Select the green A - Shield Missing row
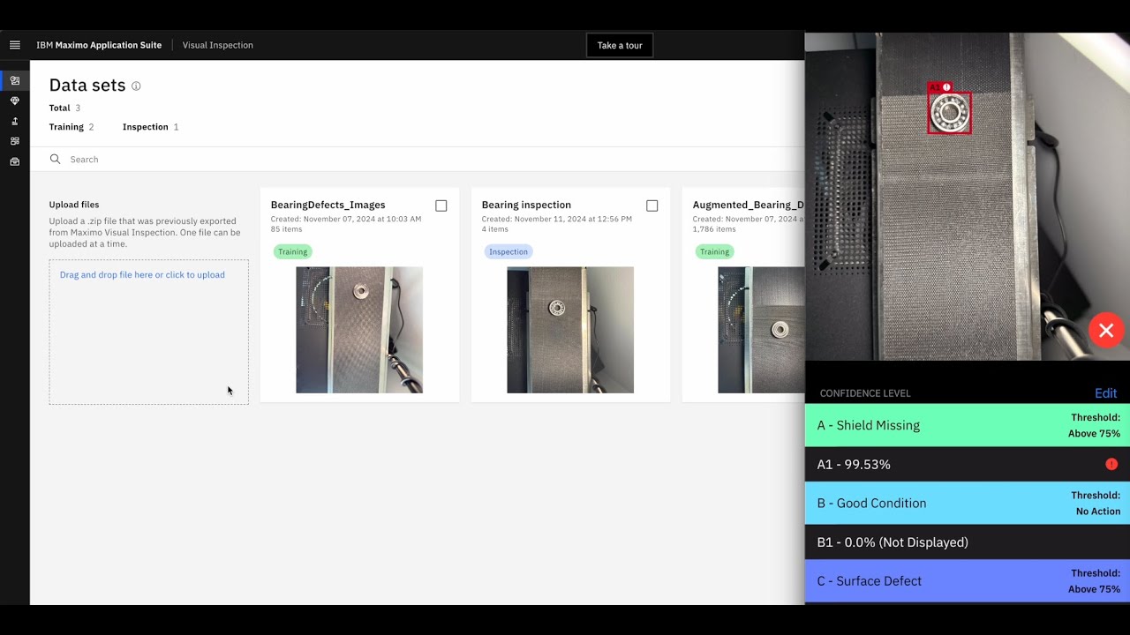Screen dimensions: 1130x635 [x=968, y=425]
